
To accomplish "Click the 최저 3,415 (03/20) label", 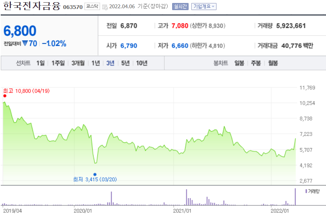I will (95, 179).
